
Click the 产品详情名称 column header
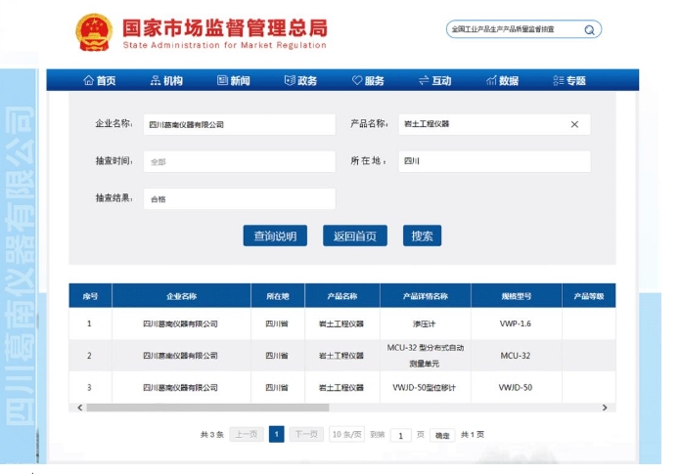click(x=426, y=296)
